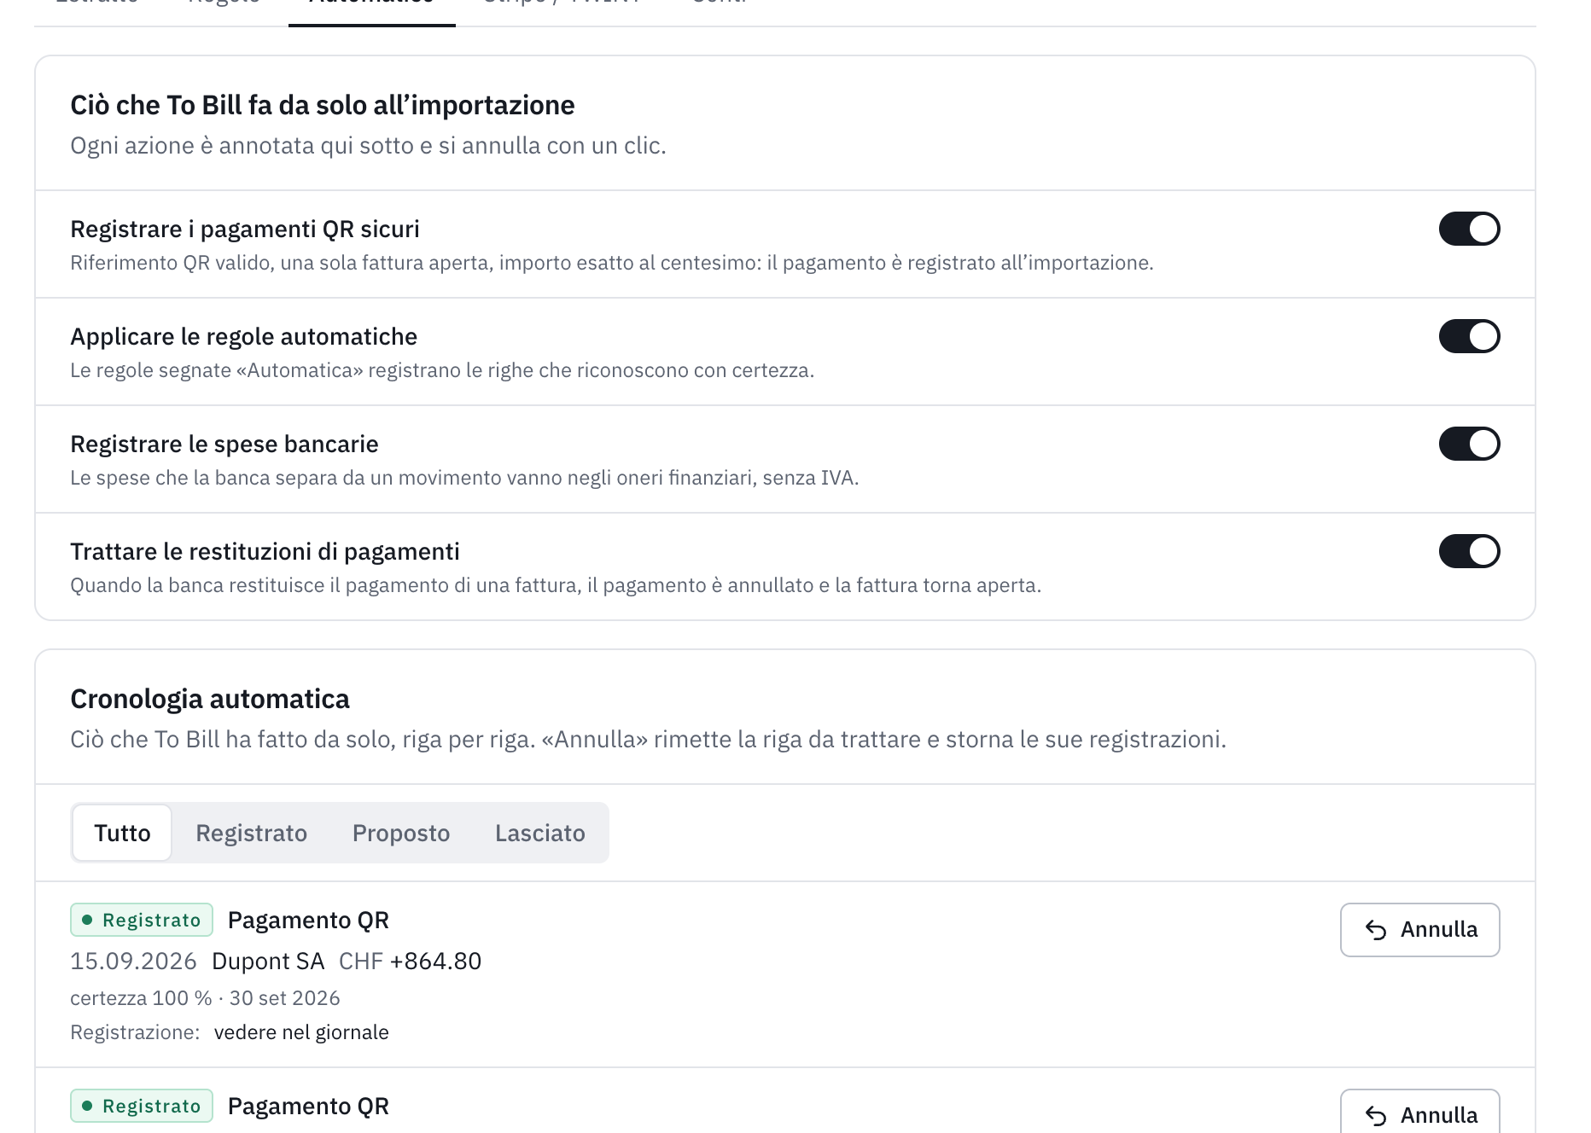This screenshot has width=1591, height=1133.
Task: Select the Dupont SA counterparty name
Action: pyautogui.click(x=268, y=961)
